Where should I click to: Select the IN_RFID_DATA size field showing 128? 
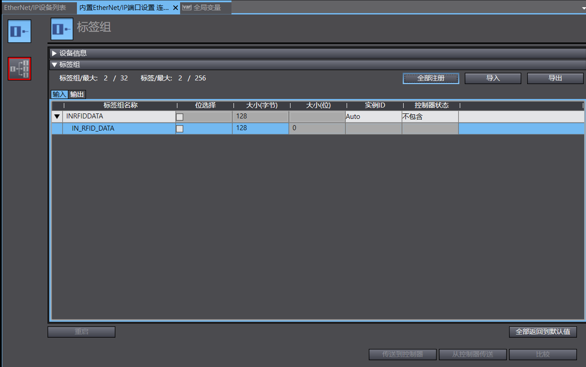coord(261,128)
